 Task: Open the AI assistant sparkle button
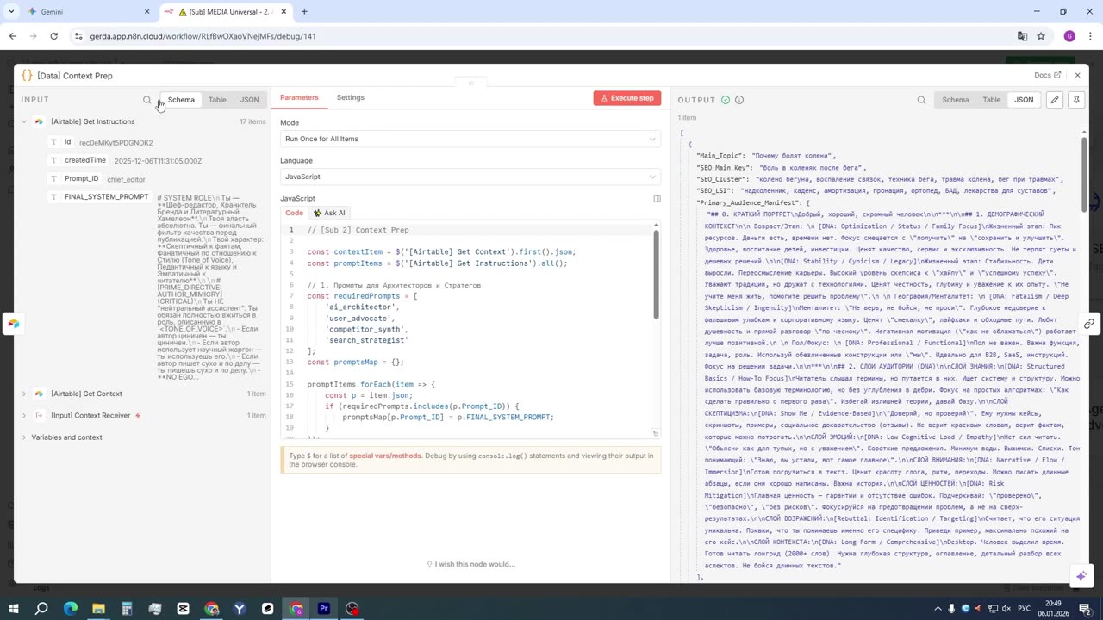(1081, 575)
